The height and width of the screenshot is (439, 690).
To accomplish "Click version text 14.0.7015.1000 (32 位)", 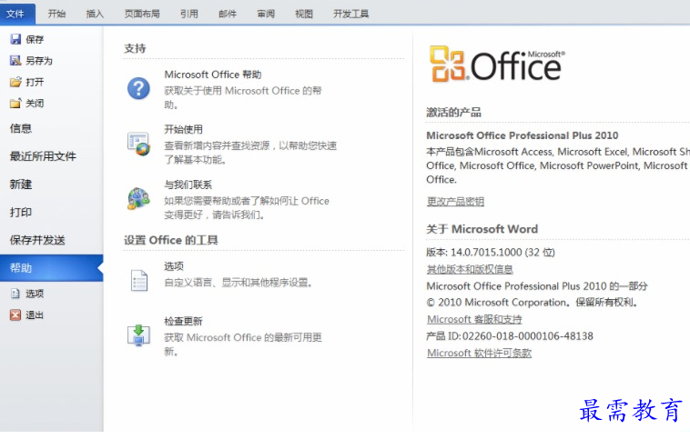I will point(502,253).
